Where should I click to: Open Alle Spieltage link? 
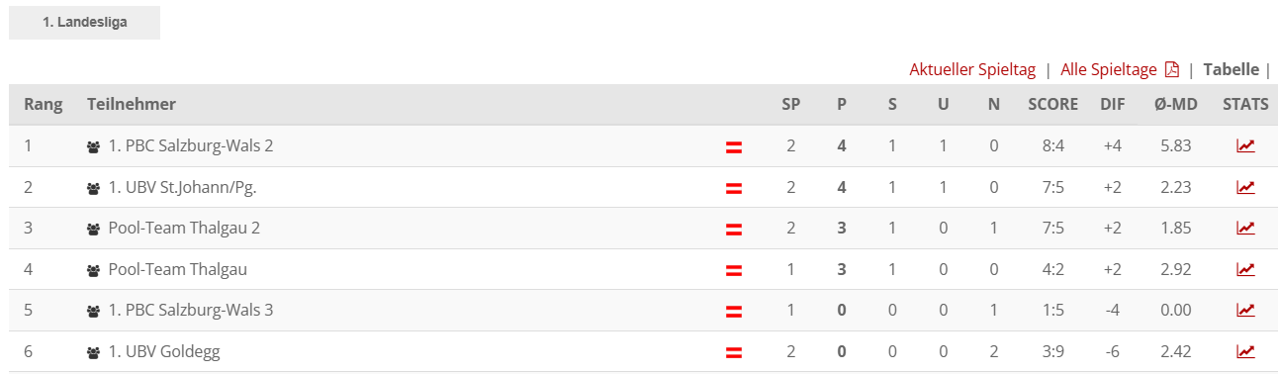pyautogui.click(x=1109, y=69)
